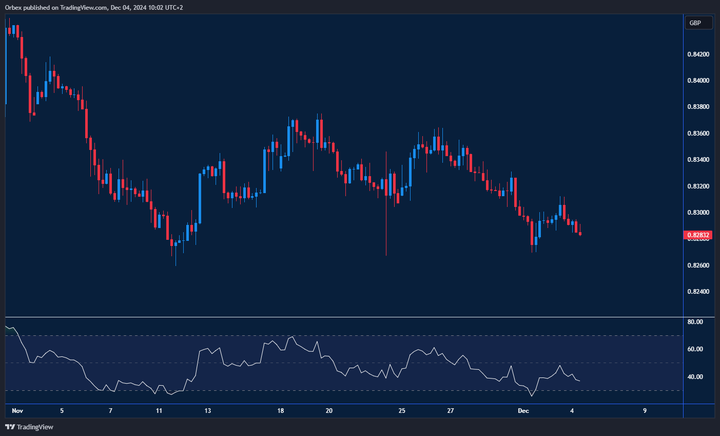The width and height of the screenshot is (720, 436).
Task: Click the 80.00 RSI scale label
Action: point(695,322)
